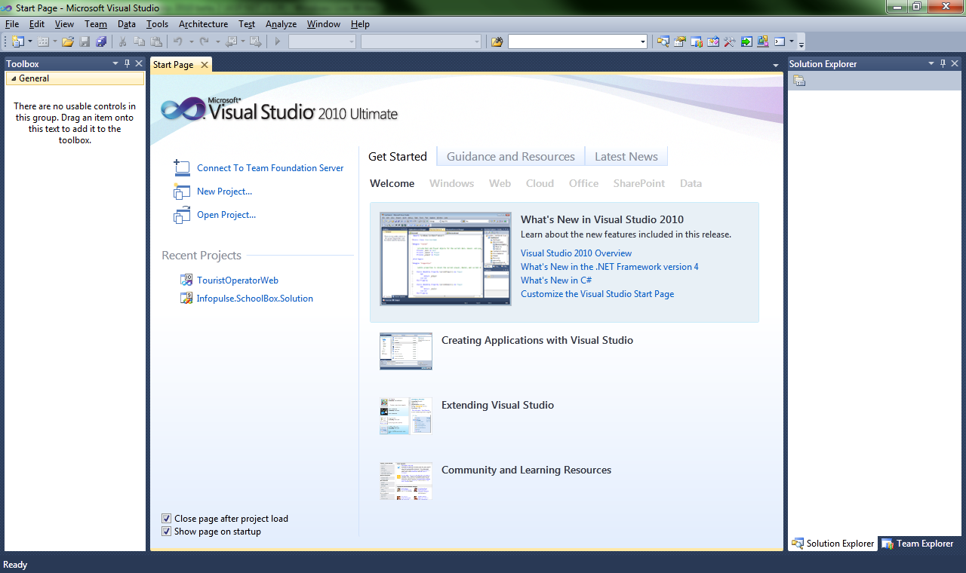Click the Navigate Backward icon

point(231,41)
